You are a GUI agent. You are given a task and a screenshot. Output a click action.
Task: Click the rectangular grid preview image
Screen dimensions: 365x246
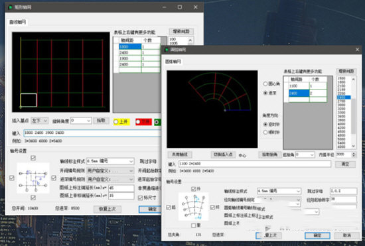tap(61, 72)
